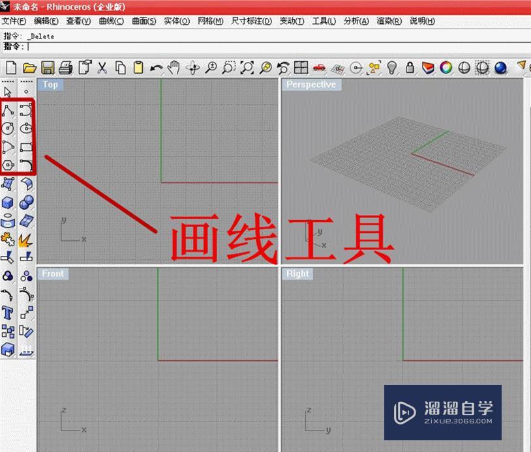Select the Explode tool

tap(25, 240)
